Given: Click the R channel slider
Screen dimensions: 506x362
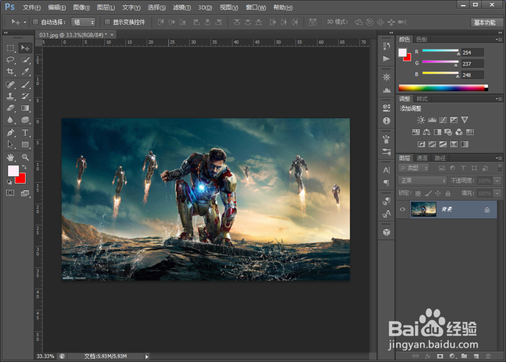Looking at the screenshot, I should 441,51.
